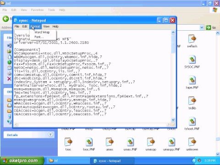The height and width of the screenshot is (165, 220).
Task: Open Notepad Help menu
Action: coord(55,27)
